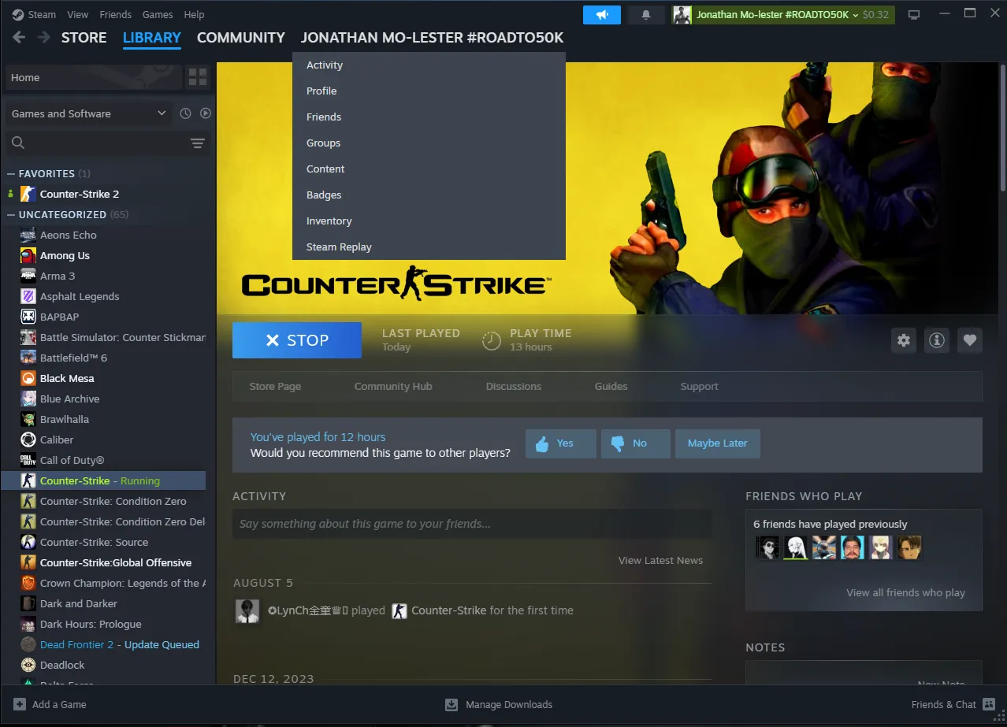Open the Friends menu in menu bar
Viewport: 1007px width, 727px height.
(116, 14)
